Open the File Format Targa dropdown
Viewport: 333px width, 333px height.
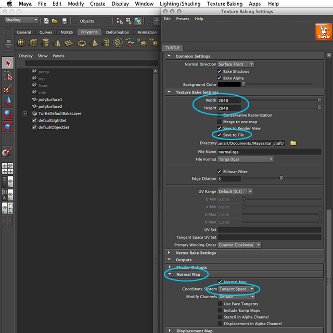tap(246, 159)
